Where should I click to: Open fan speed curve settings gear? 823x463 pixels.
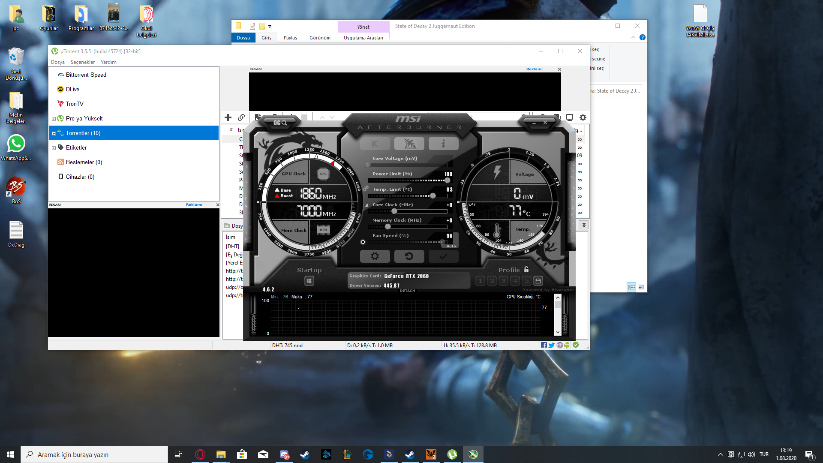tap(363, 242)
